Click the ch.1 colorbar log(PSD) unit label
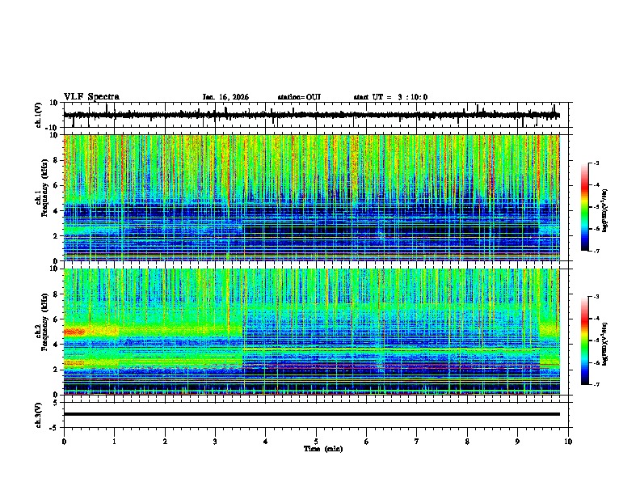Screen dimensions: 640x495 [x=605, y=210]
